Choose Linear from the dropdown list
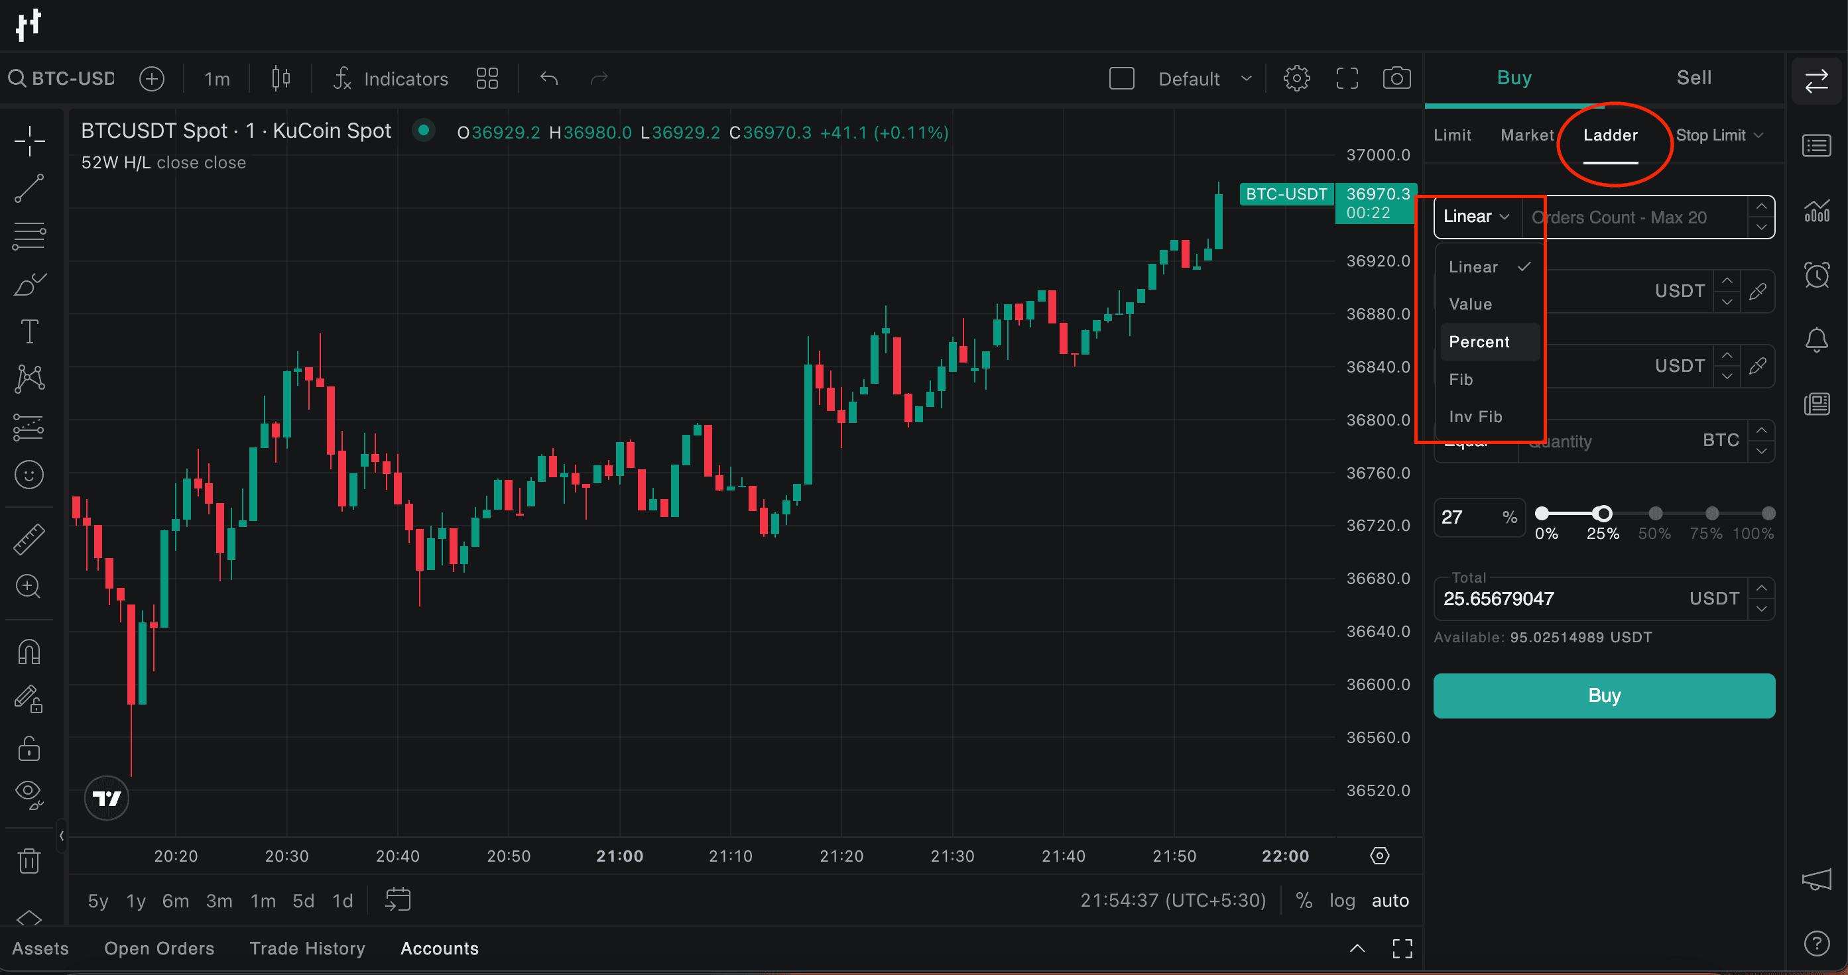1848x975 pixels. [1489, 266]
